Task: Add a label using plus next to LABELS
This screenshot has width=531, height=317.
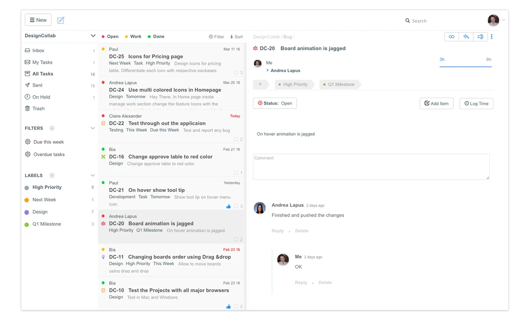Action: click(52, 176)
